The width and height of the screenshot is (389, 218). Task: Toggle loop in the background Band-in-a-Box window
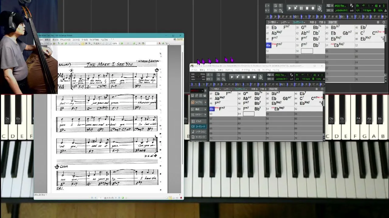319,8
